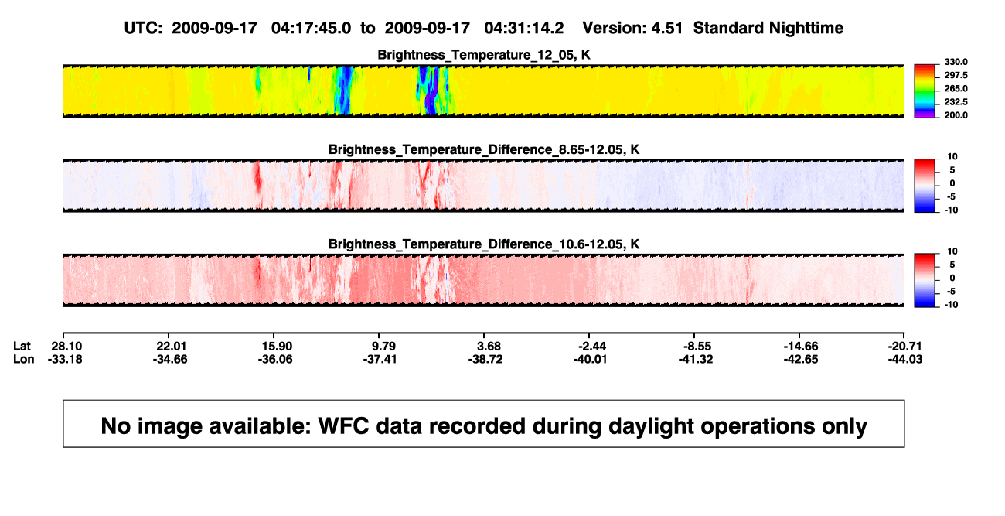Viewport: 1005px width, 516px height.
Task: Click longitude value -44.03
Action: coord(905,359)
